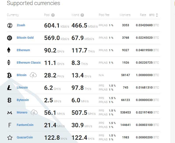
Task: Open the BTC rate currency selector
Action: coord(154,15)
